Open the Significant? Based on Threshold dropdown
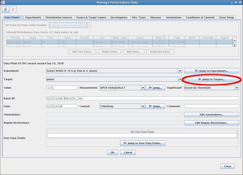The width and height of the screenshot is (243, 175). pyautogui.click(x=236, y=88)
